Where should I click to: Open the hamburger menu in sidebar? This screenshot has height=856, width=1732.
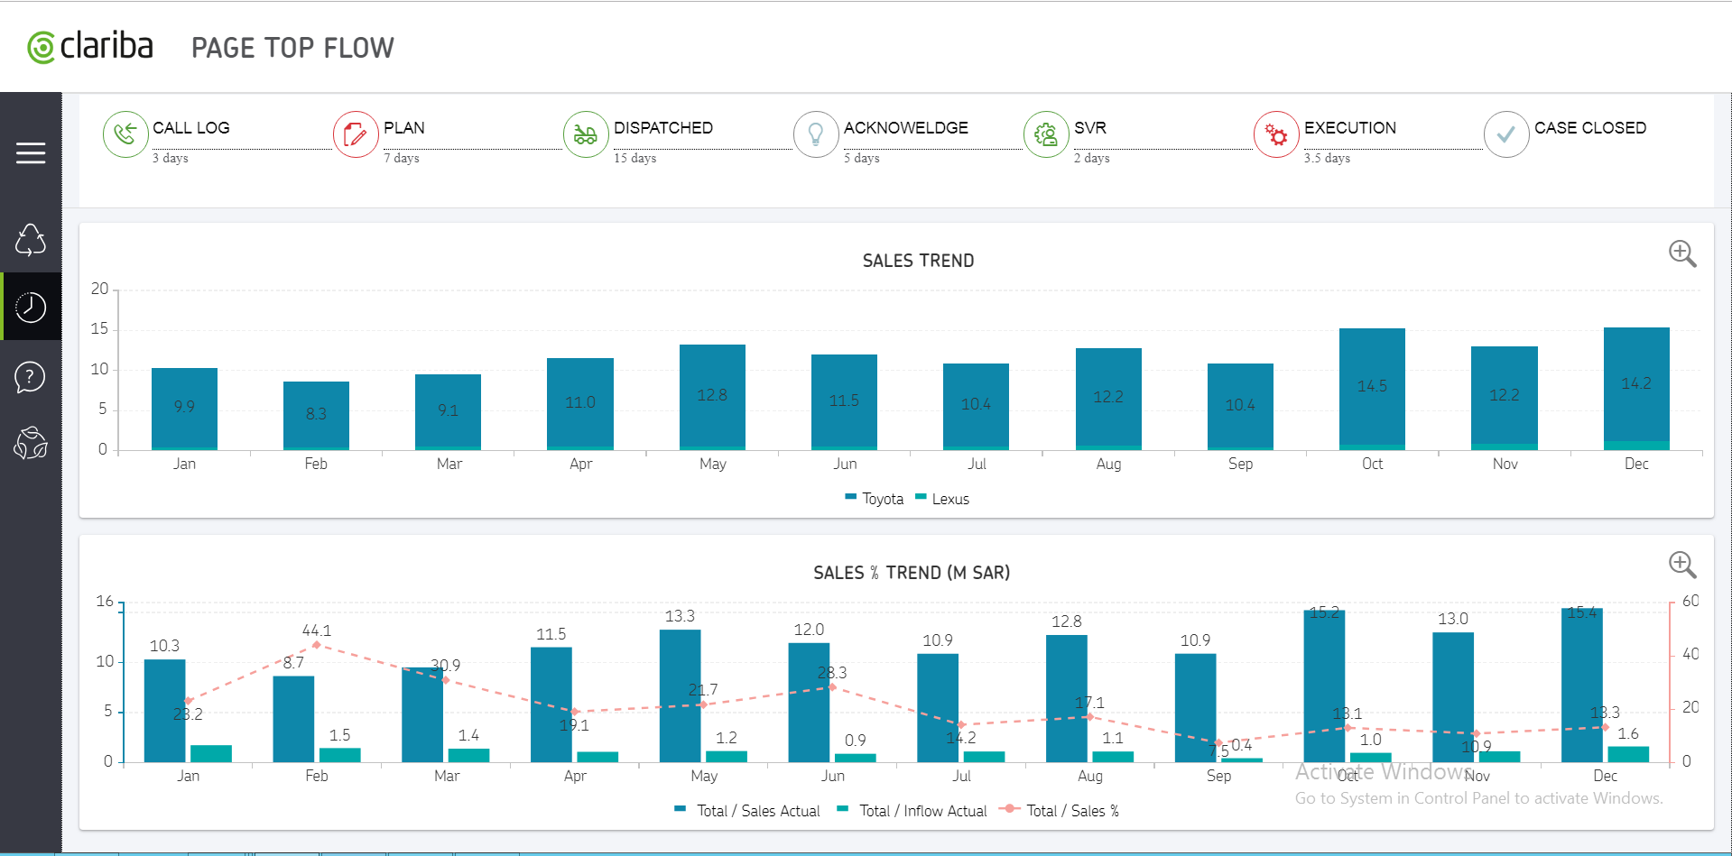[x=31, y=153]
